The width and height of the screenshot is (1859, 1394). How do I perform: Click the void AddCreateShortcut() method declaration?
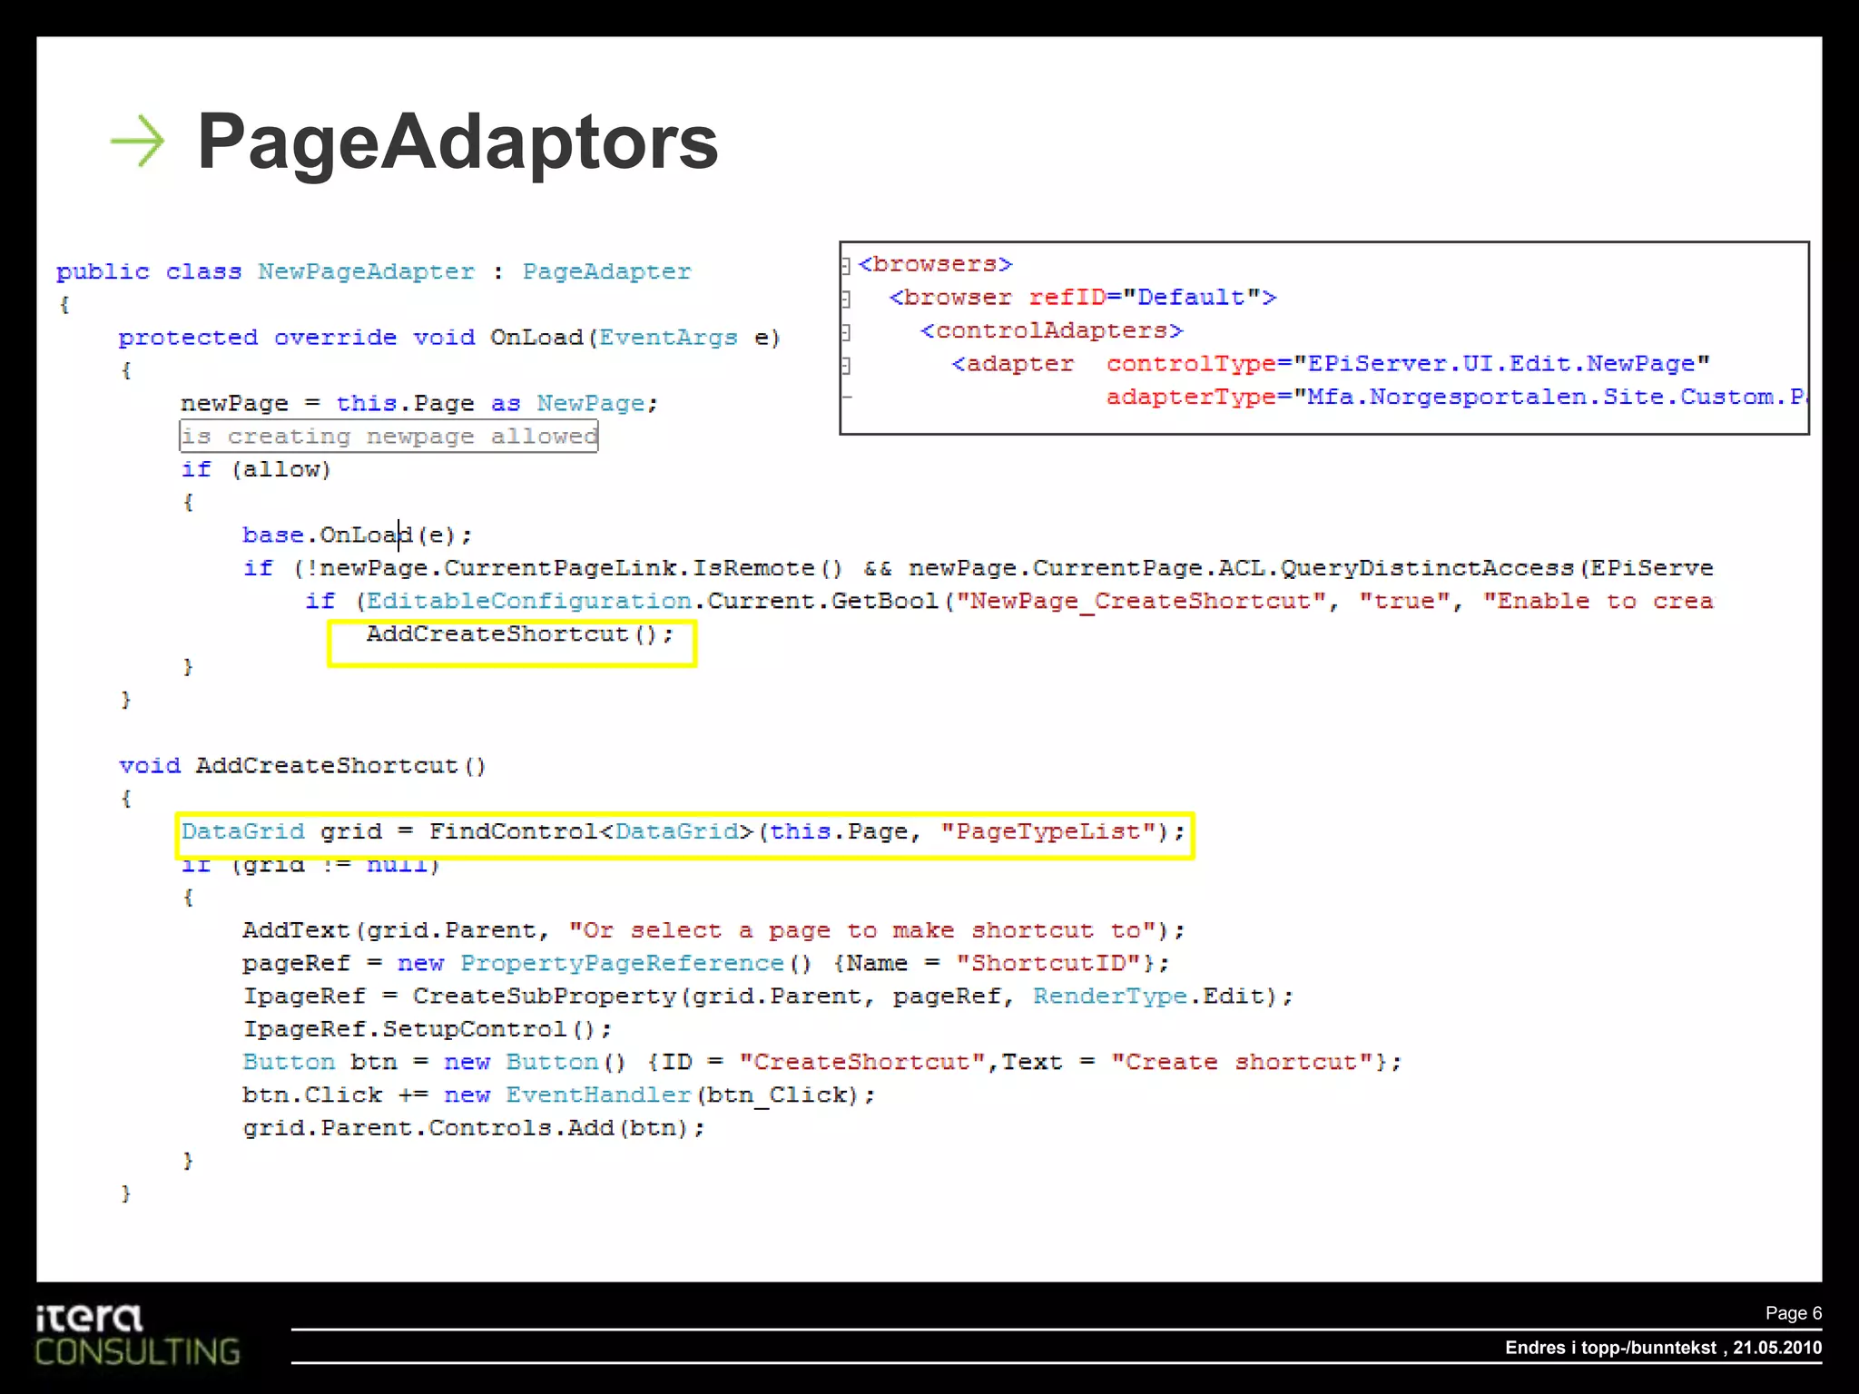pos(303,766)
